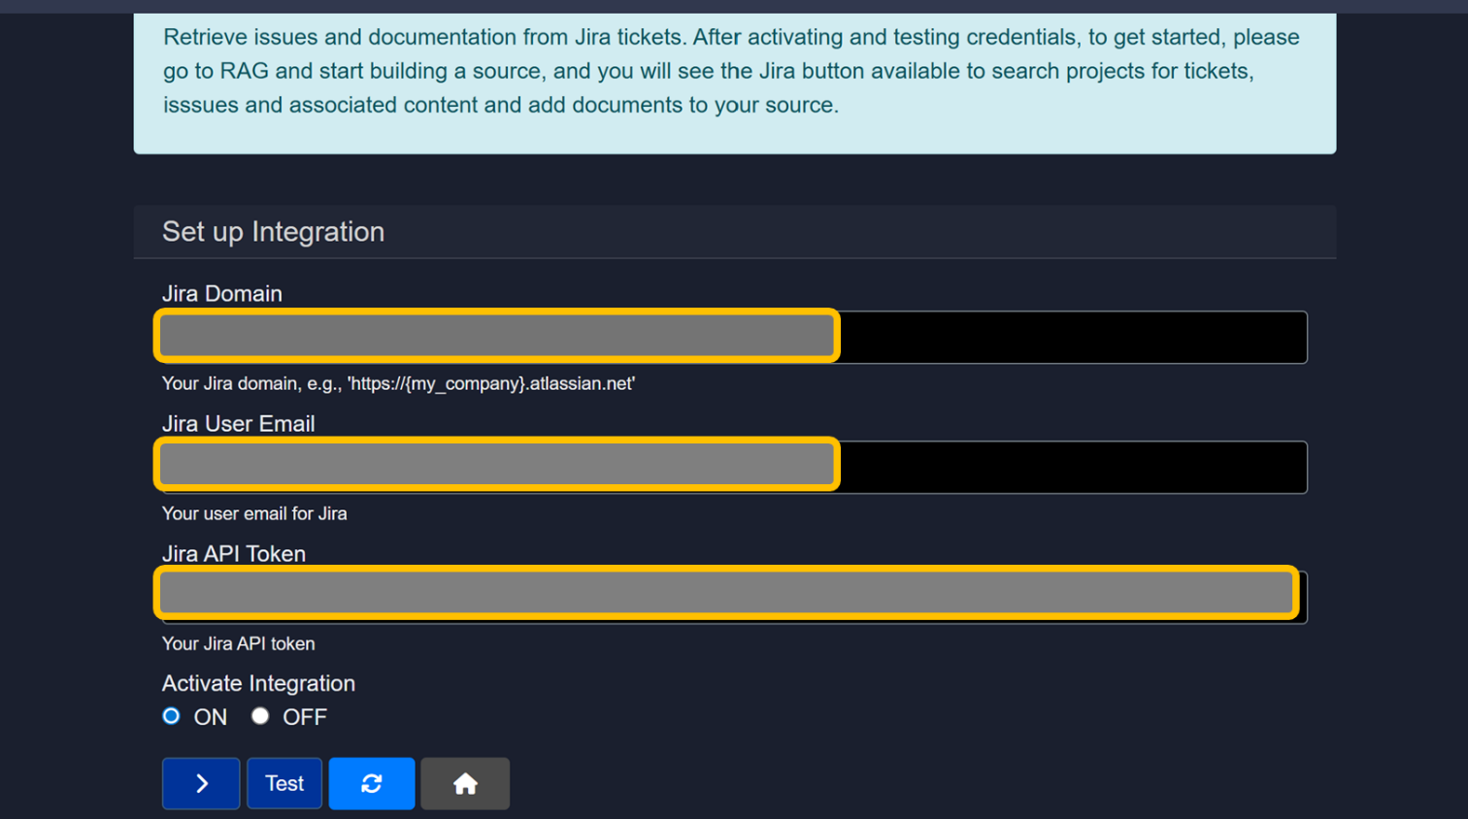Screen dimensions: 1468x819
Task: Select the ON radio button
Action: [x=172, y=716]
